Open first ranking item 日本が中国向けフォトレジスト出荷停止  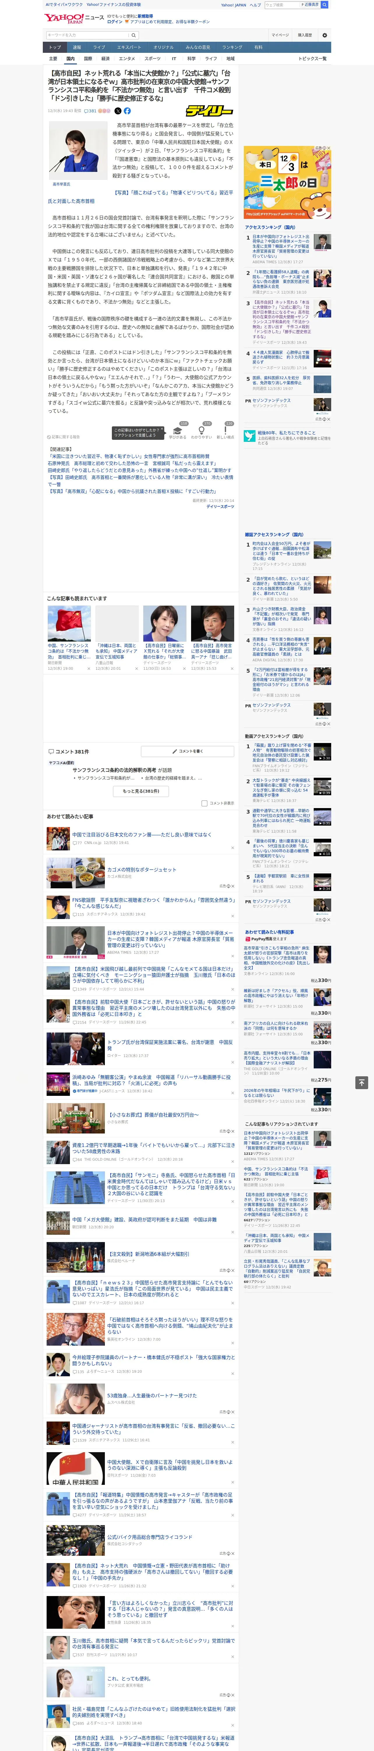[x=282, y=246]
